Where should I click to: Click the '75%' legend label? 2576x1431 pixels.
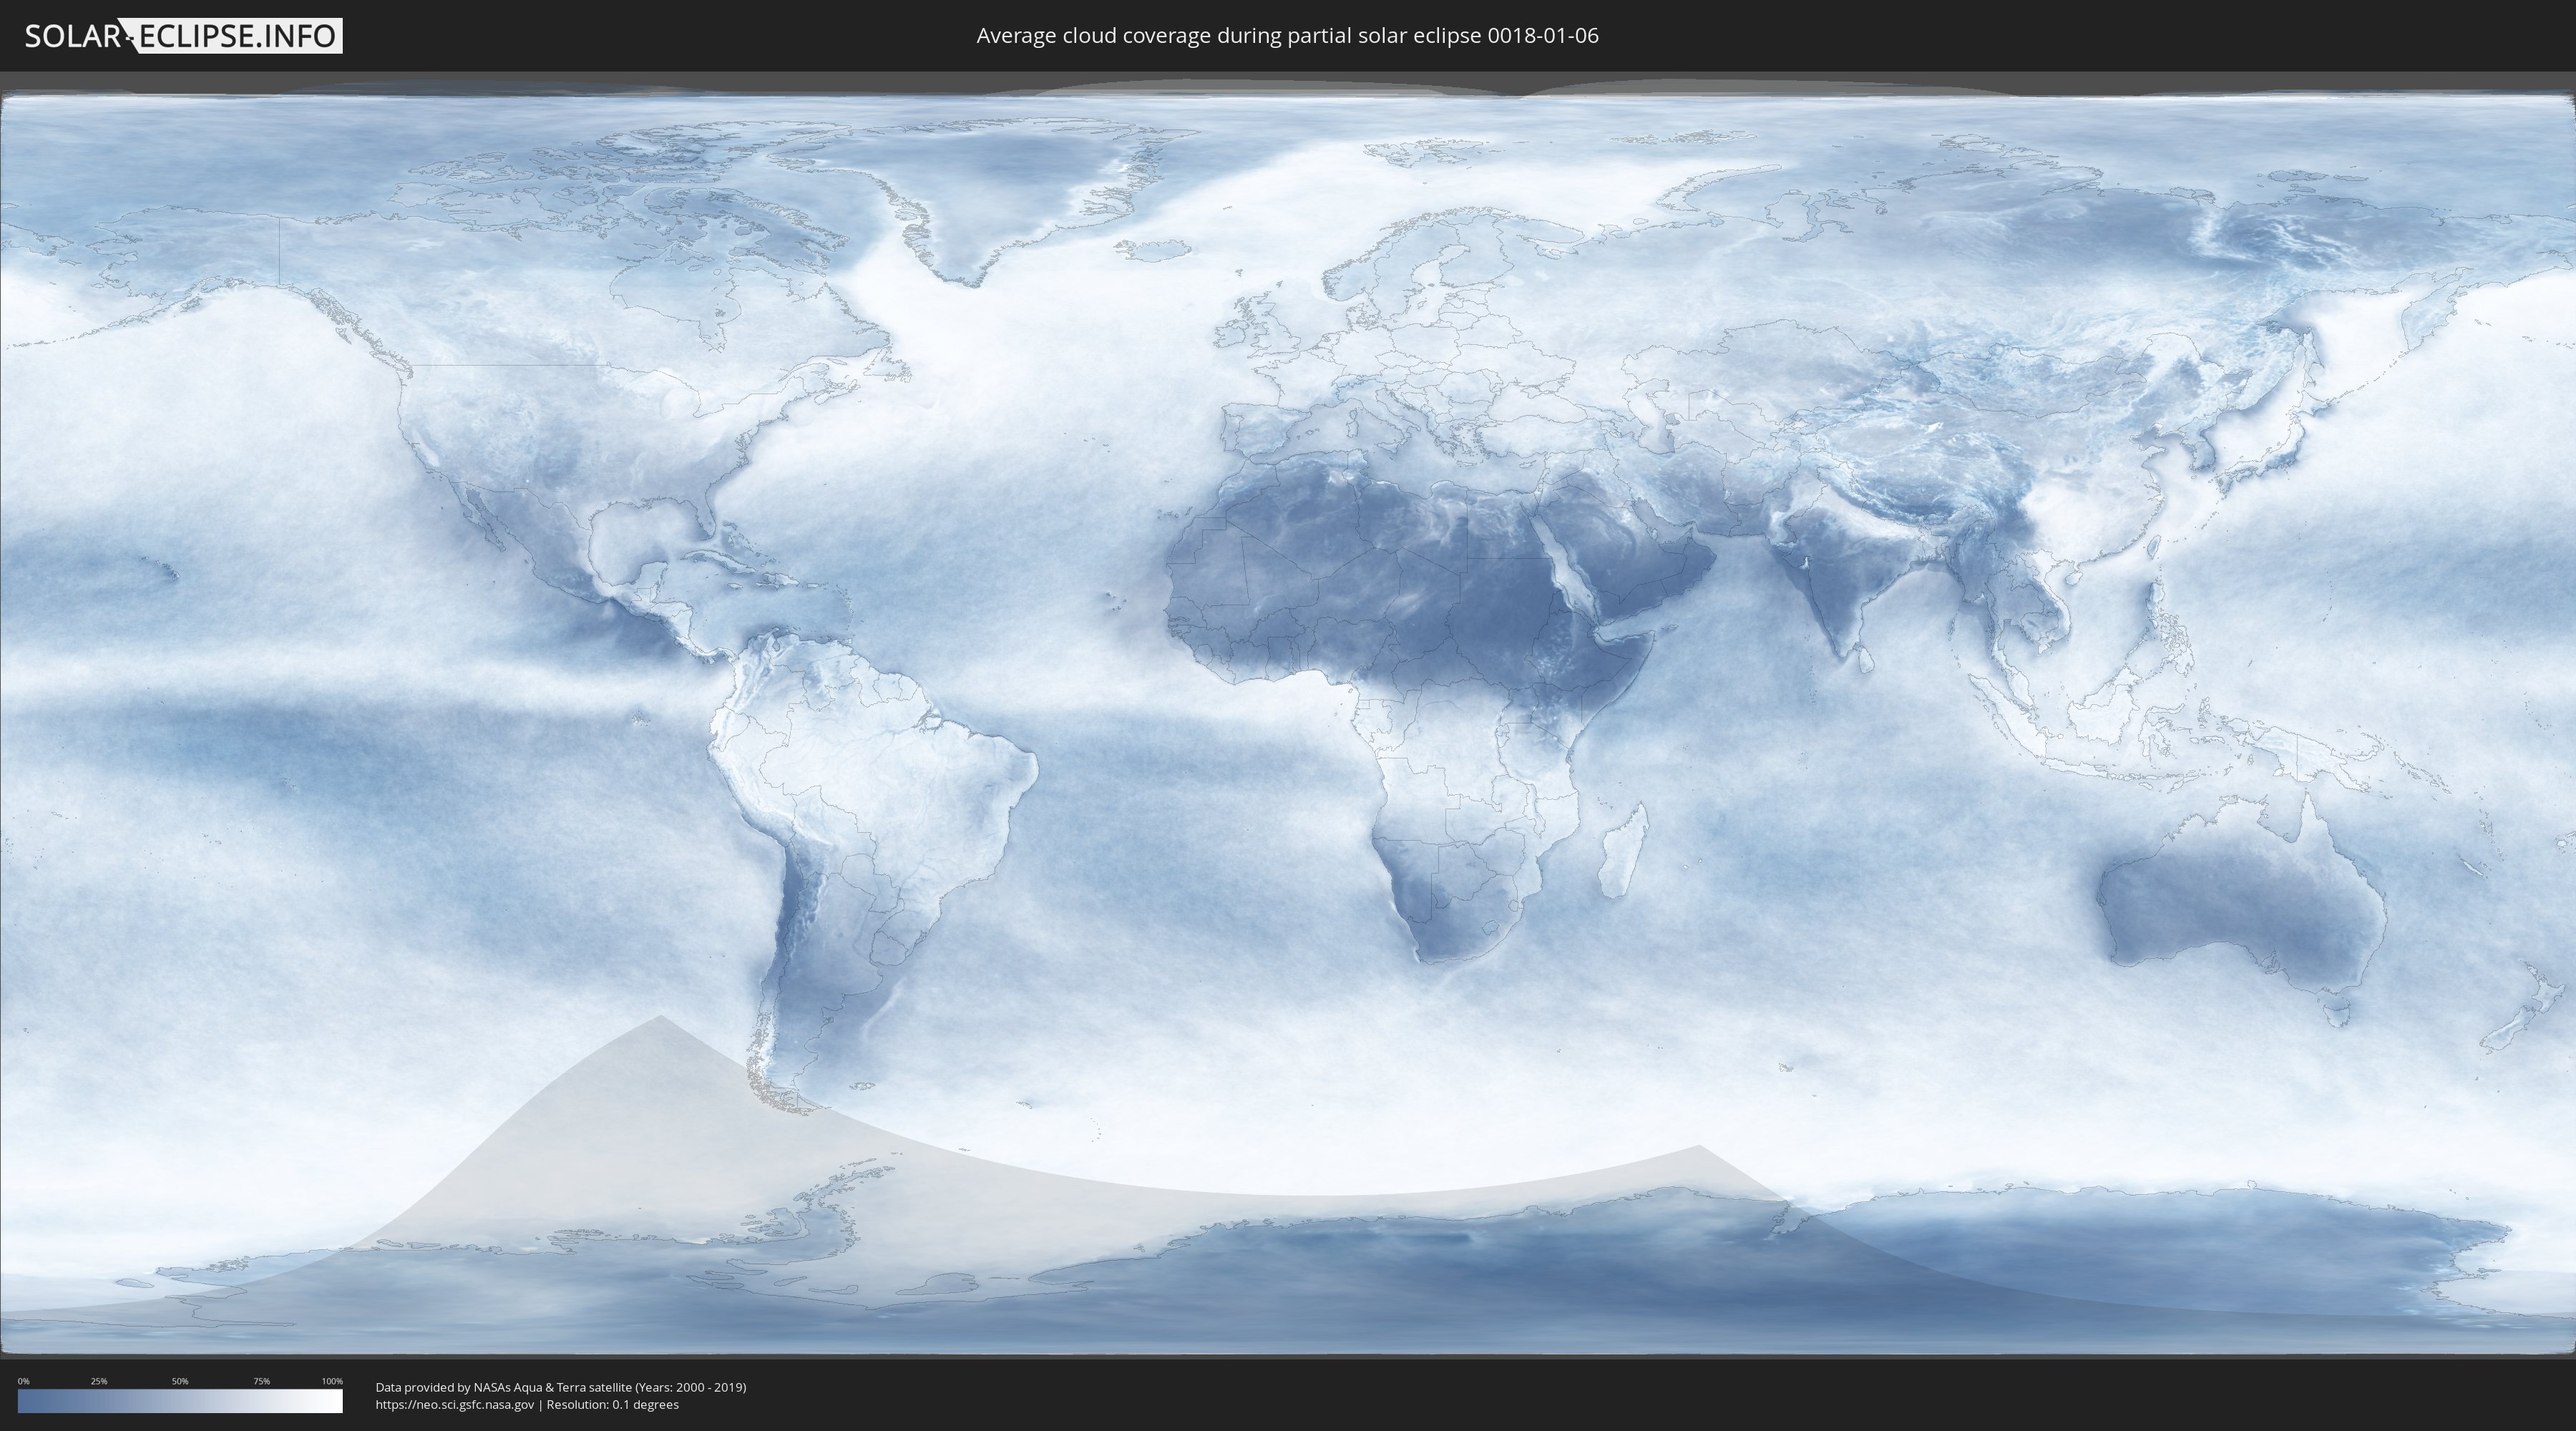tap(261, 1381)
